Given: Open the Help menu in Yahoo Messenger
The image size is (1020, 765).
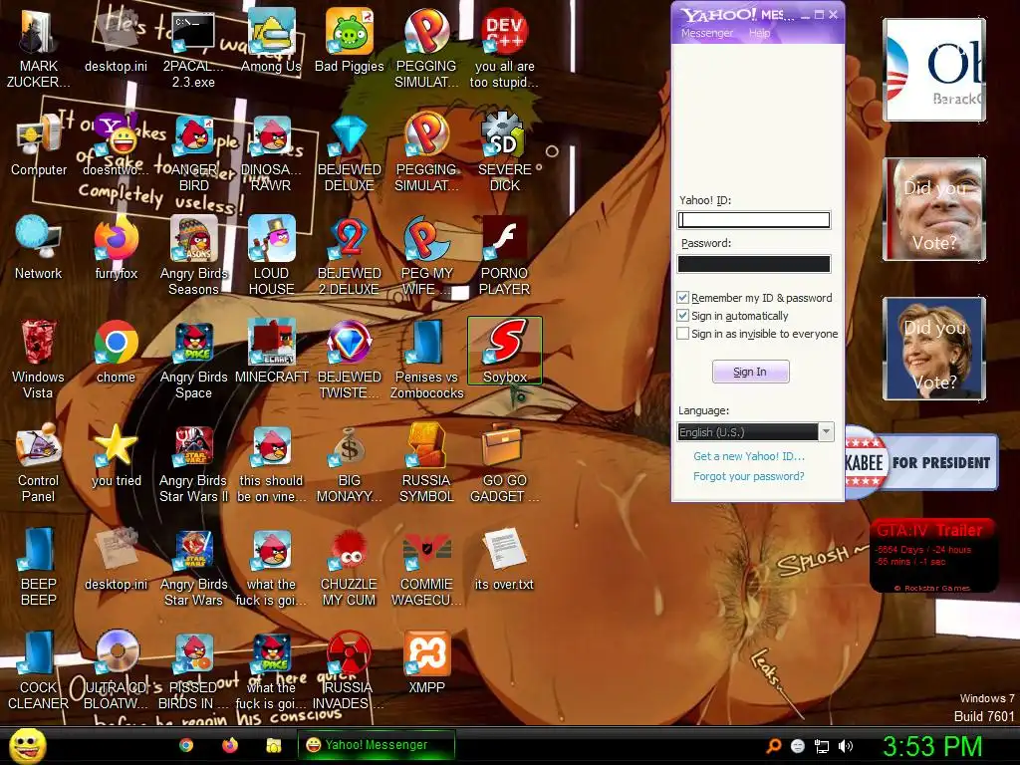Looking at the screenshot, I should click(759, 33).
